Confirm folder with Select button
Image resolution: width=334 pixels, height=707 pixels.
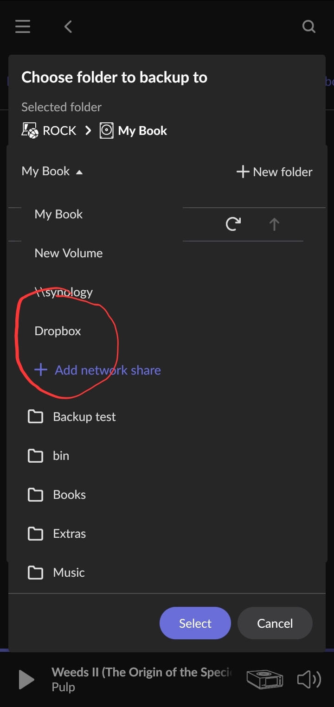pyautogui.click(x=195, y=623)
